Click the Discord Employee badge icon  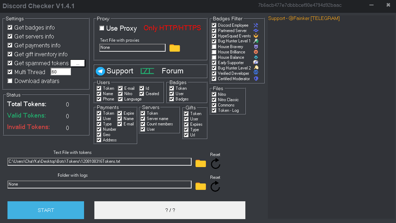click(256, 25)
